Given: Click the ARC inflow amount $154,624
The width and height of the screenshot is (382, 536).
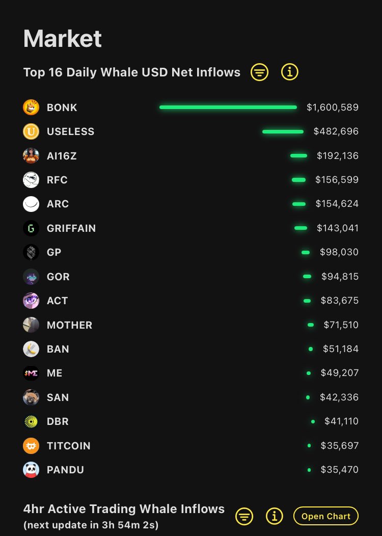Looking at the screenshot, I should pyautogui.click(x=337, y=204).
